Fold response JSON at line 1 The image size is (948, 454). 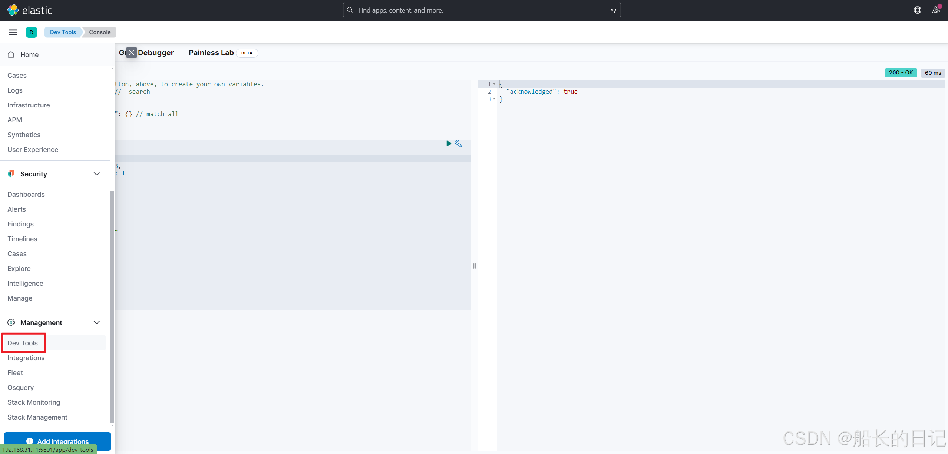494,84
